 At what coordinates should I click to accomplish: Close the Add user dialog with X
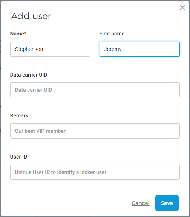(x=182, y=7)
